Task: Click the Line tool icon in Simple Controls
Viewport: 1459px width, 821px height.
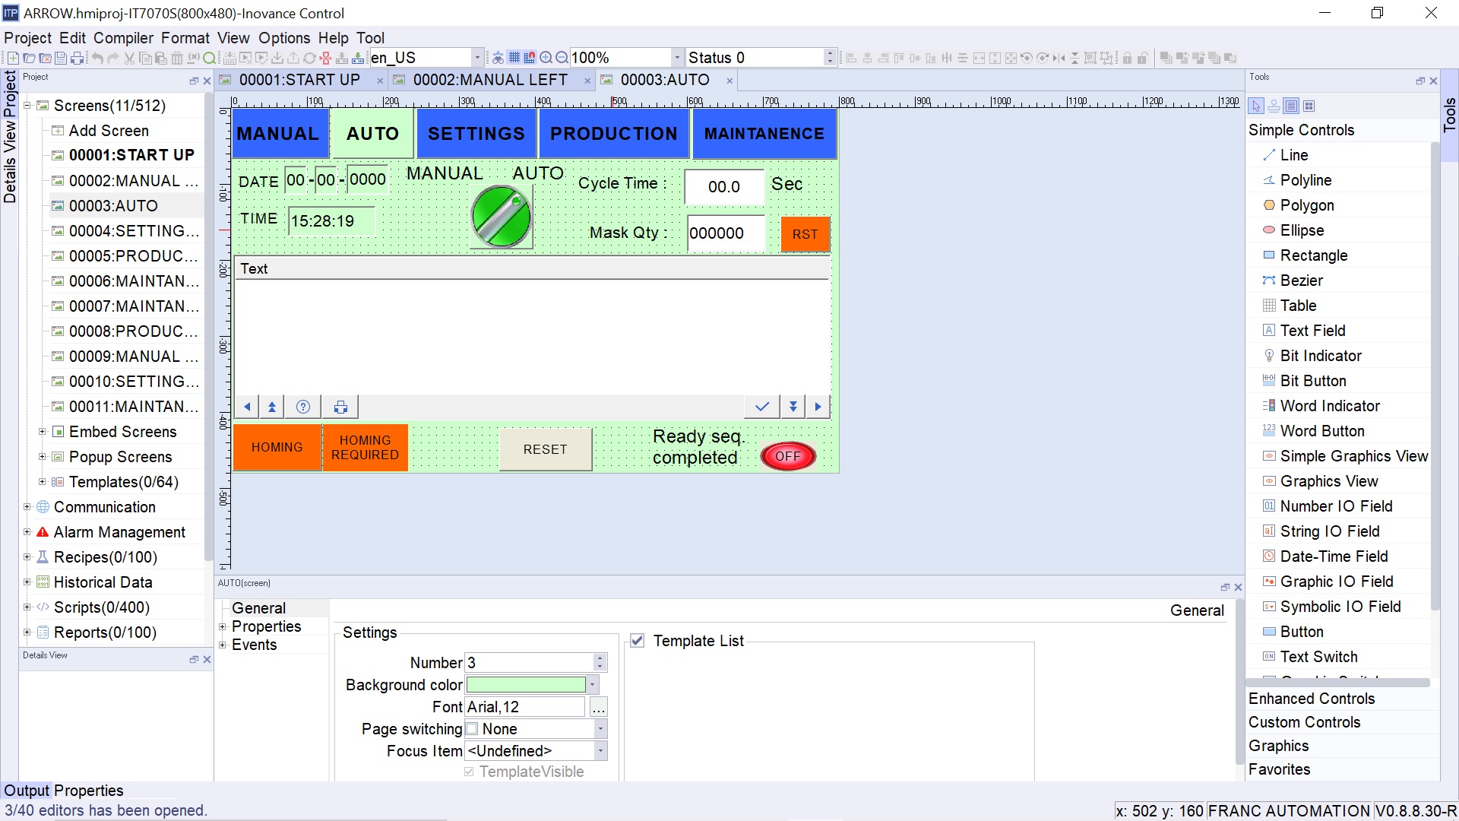Action: coord(1268,155)
